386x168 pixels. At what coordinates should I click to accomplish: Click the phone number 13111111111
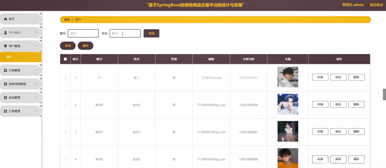248,78
